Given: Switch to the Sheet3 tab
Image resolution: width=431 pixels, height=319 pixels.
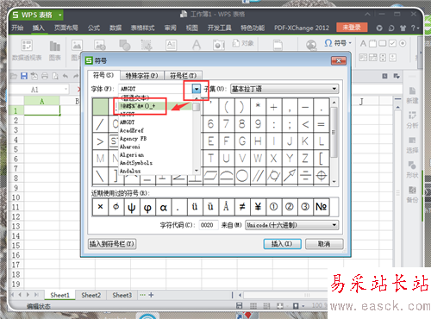Looking at the screenshot, I should (x=122, y=295).
